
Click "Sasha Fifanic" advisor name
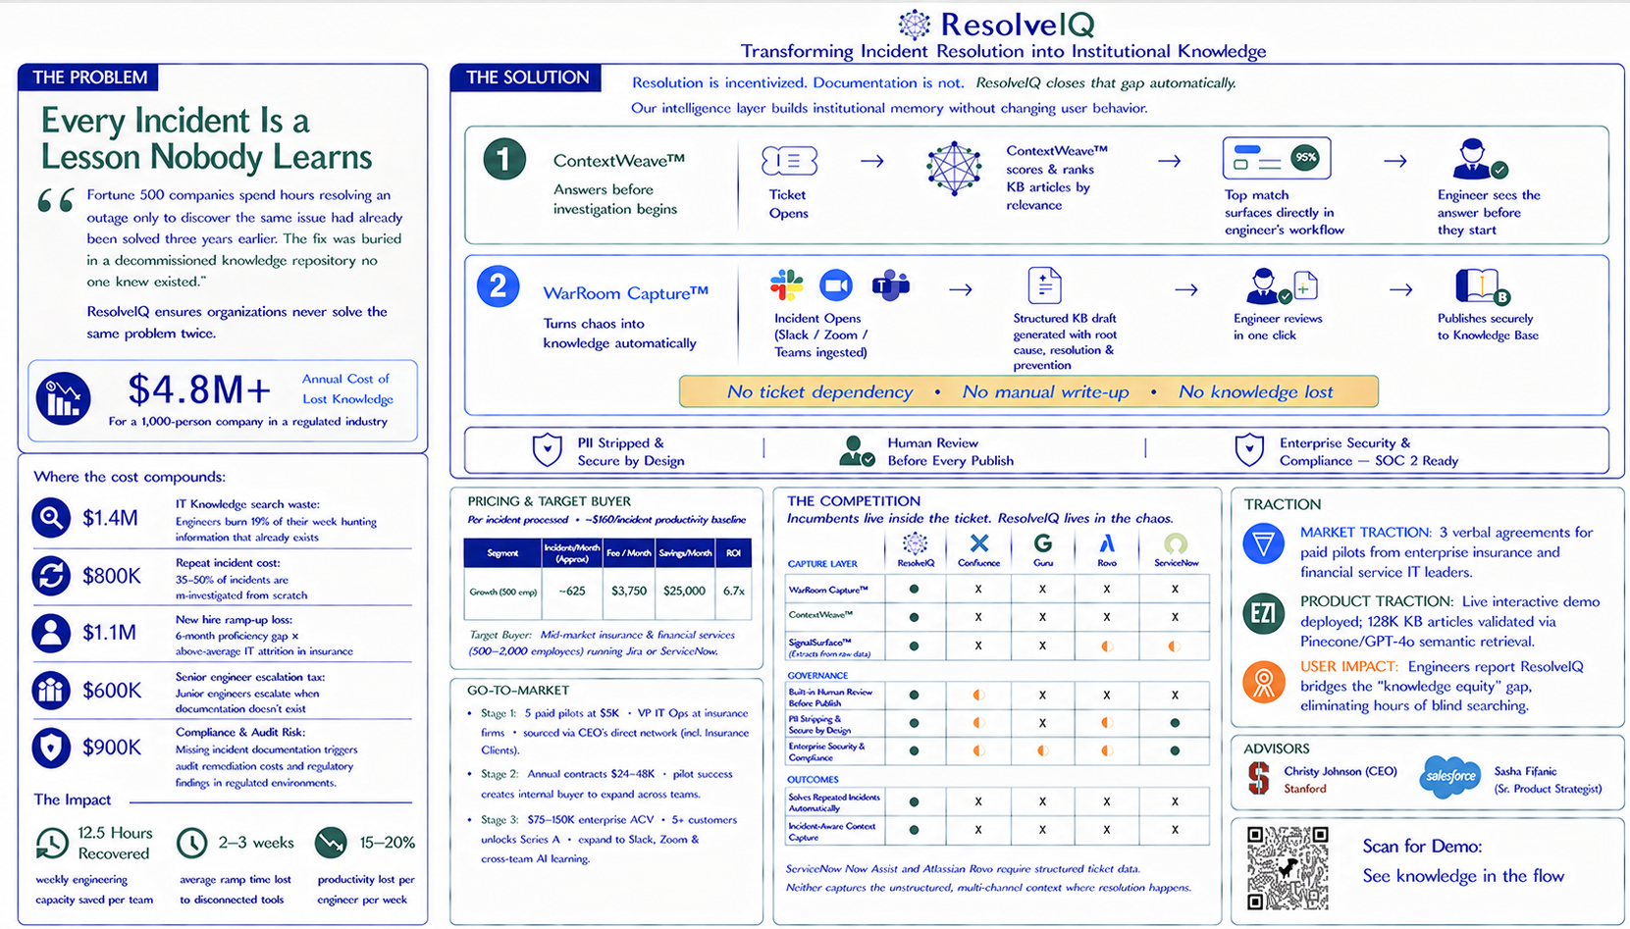(x=1525, y=771)
